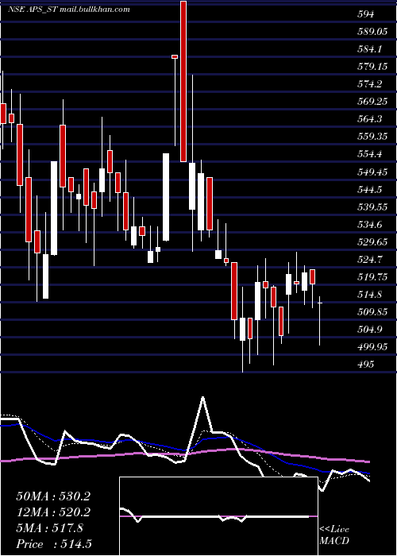Click the 524.7 price axis label

pos(369,259)
